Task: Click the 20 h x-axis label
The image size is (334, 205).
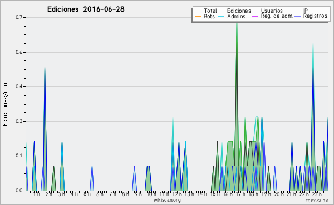Action: point(279,194)
